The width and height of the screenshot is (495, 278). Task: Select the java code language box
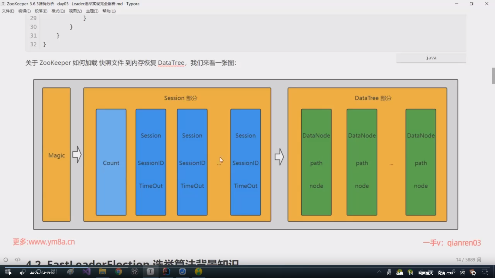[431, 58]
